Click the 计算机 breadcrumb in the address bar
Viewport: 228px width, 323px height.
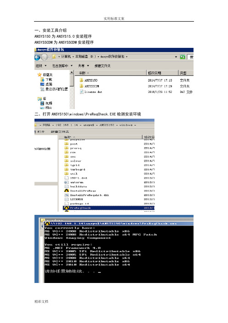coord(66,57)
